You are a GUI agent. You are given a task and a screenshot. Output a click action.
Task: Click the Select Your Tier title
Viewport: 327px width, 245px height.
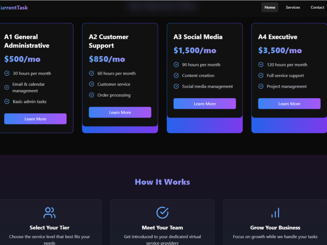coord(49,227)
